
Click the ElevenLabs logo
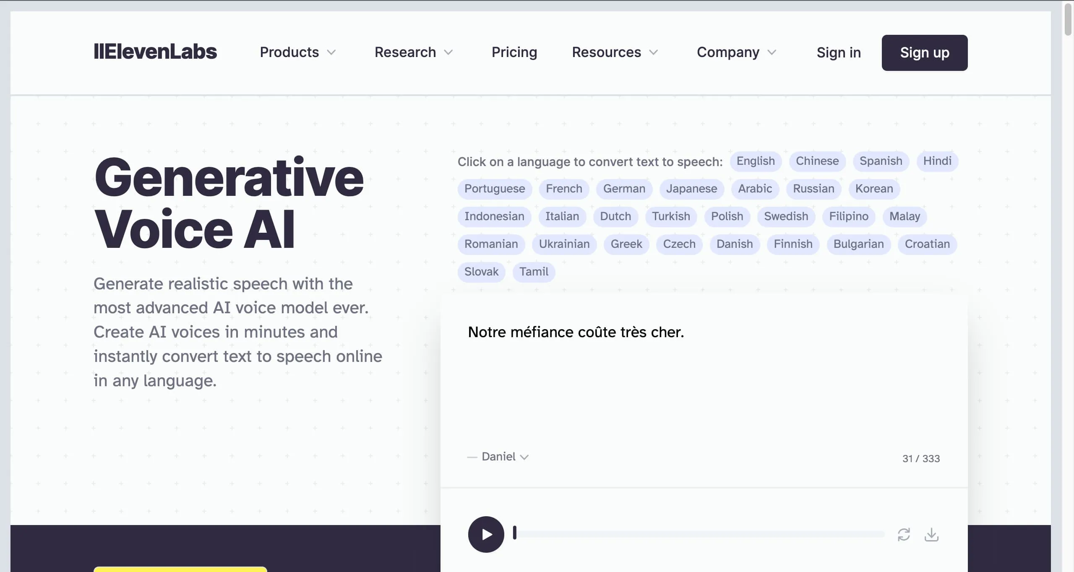[155, 52]
